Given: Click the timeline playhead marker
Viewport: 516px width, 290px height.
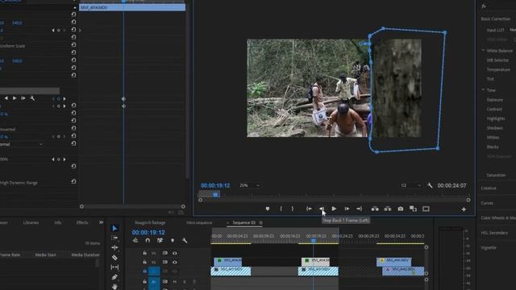Looking at the screenshot, I should 314,241.
